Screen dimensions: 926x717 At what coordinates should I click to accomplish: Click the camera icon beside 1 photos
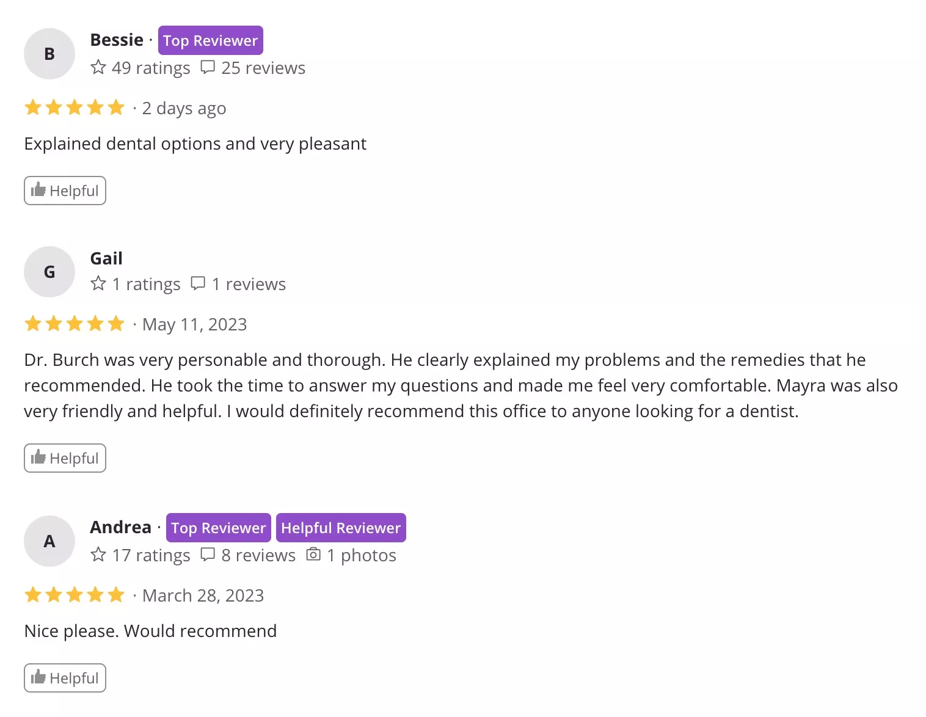click(313, 555)
